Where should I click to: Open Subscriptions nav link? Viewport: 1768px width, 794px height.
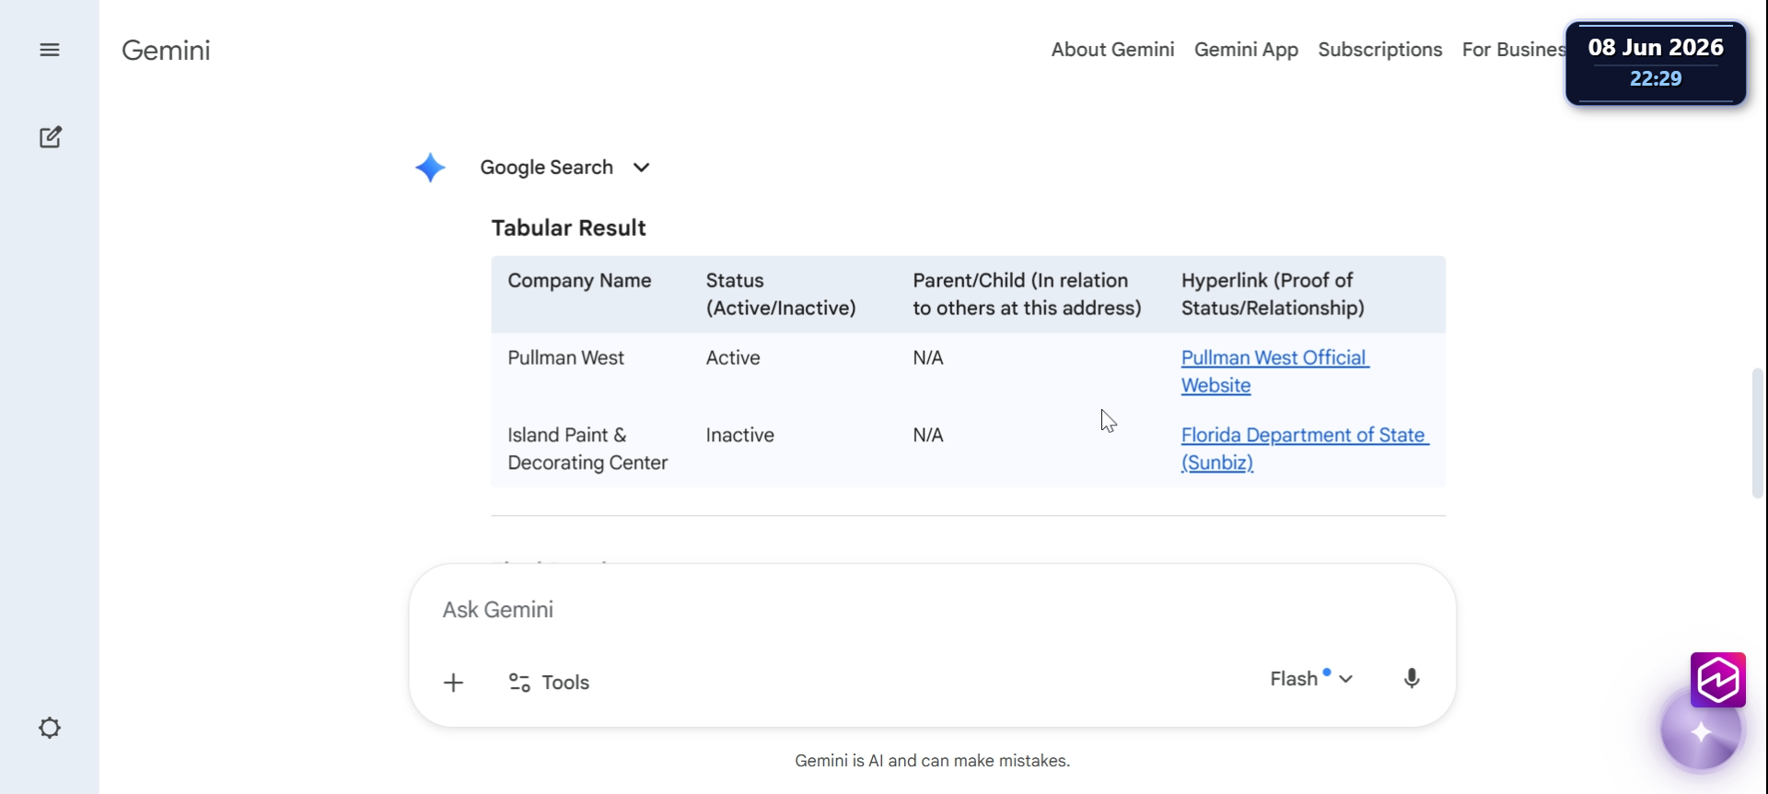(x=1379, y=50)
